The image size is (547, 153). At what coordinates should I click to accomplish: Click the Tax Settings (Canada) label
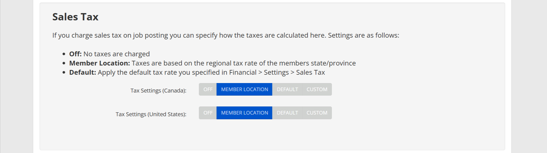[158, 91]
